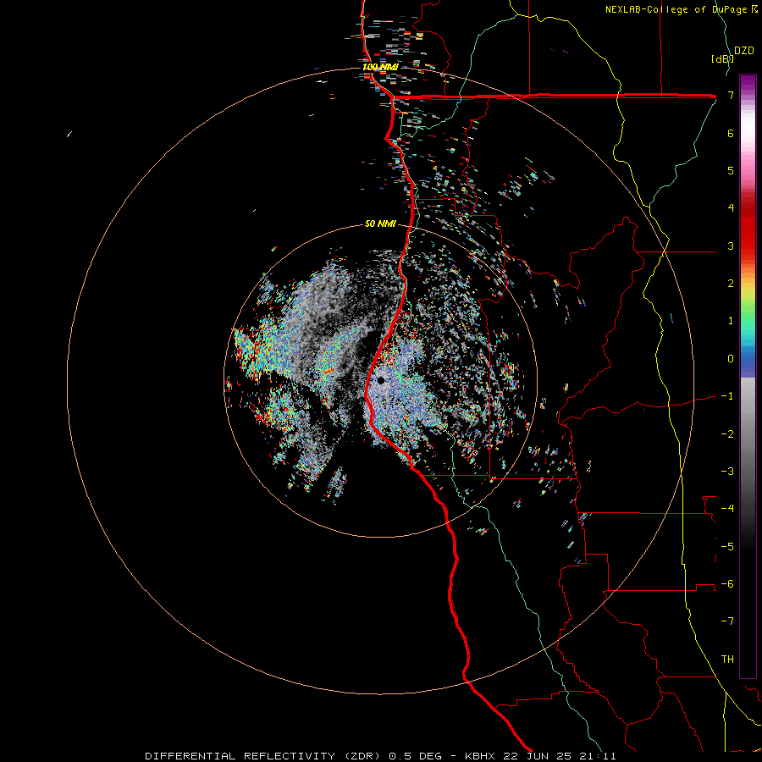Click the 6 value on the color scale

pos(731,133)
